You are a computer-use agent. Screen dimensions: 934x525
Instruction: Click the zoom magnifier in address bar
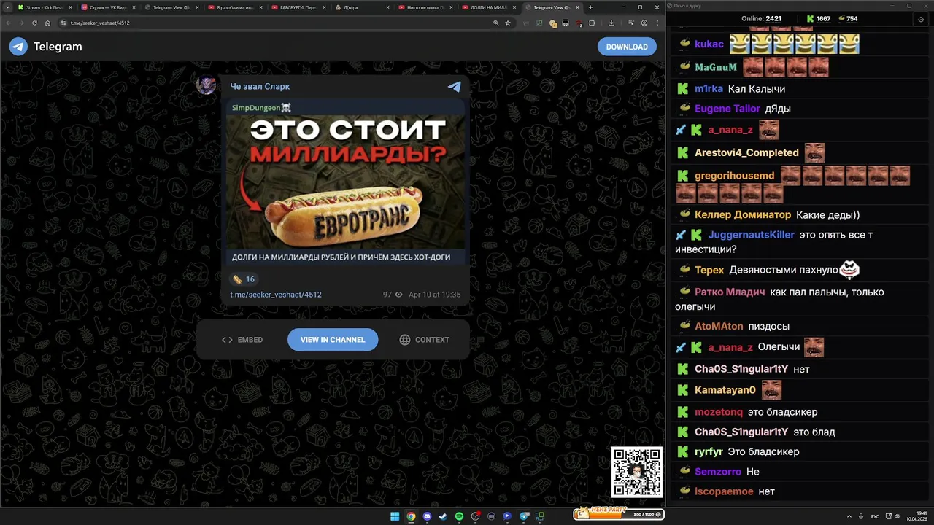coord(495,23)
